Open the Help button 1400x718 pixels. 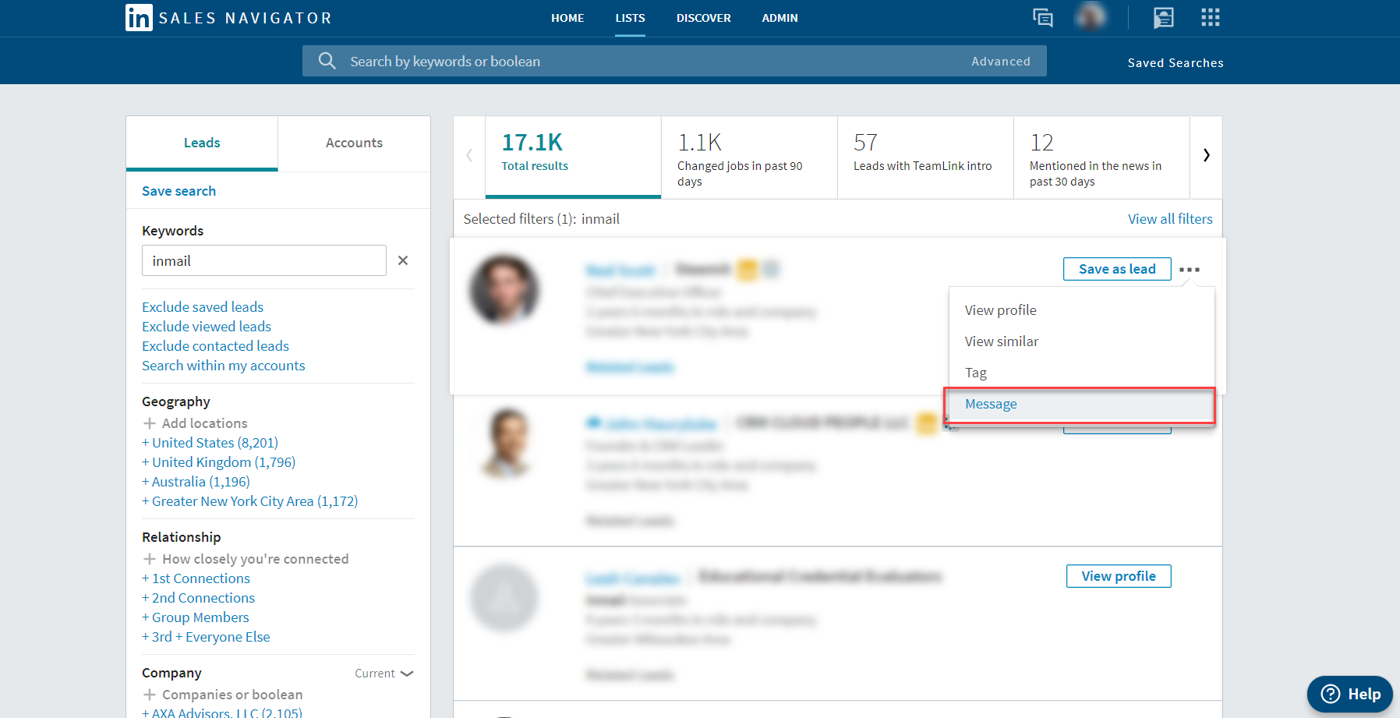[1350, 694]
